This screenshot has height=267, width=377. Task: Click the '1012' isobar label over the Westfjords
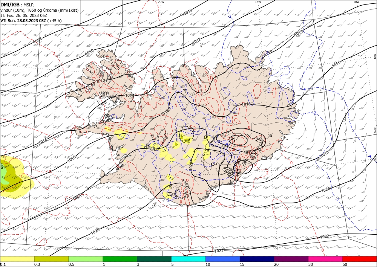tap(101, 81)
